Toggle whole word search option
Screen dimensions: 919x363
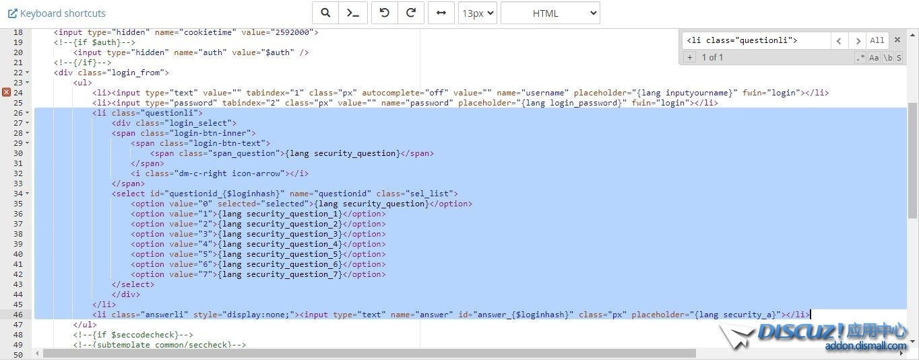[x=888, y=58]
